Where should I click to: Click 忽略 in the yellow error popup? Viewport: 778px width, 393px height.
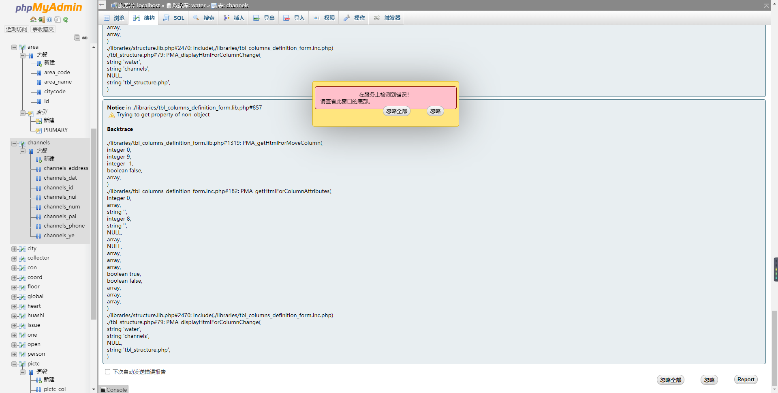pos(435,111)
